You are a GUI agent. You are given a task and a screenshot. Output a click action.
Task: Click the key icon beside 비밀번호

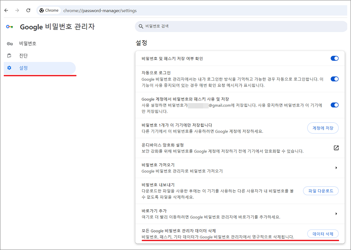10,44
